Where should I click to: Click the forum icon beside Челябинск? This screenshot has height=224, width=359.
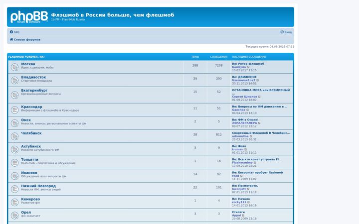(x=14, y=136)
